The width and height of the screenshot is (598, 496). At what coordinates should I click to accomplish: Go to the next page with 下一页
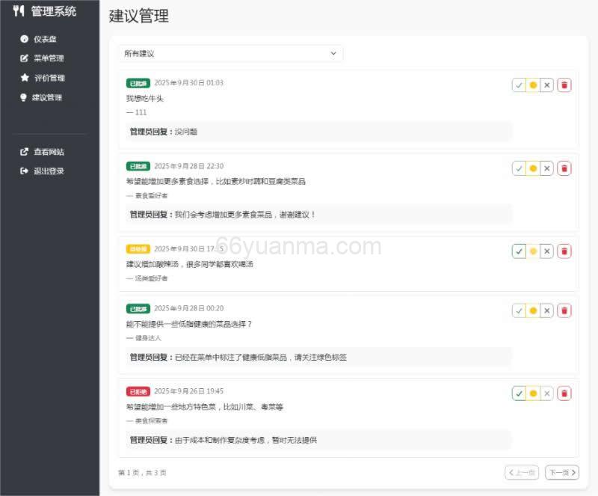point(561,472)
